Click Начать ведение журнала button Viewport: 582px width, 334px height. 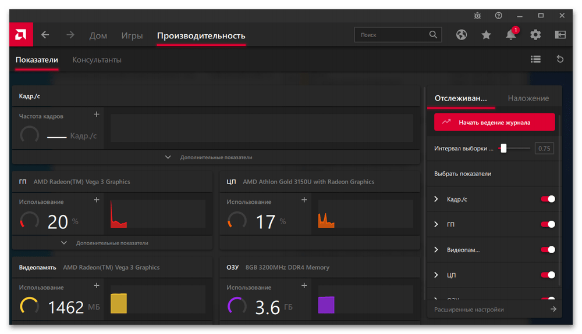(x=494, y=123)
